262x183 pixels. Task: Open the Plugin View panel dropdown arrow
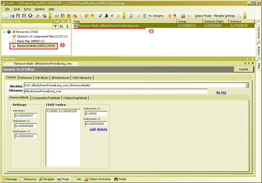(x=247, y=59)
